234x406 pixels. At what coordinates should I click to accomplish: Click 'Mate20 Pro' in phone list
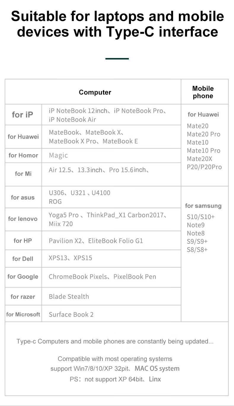pyautogui.click(x=203, y=134)
